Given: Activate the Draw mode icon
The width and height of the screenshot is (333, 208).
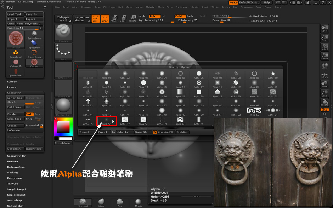Looking at the screenshot, I should tap(105, 18).
